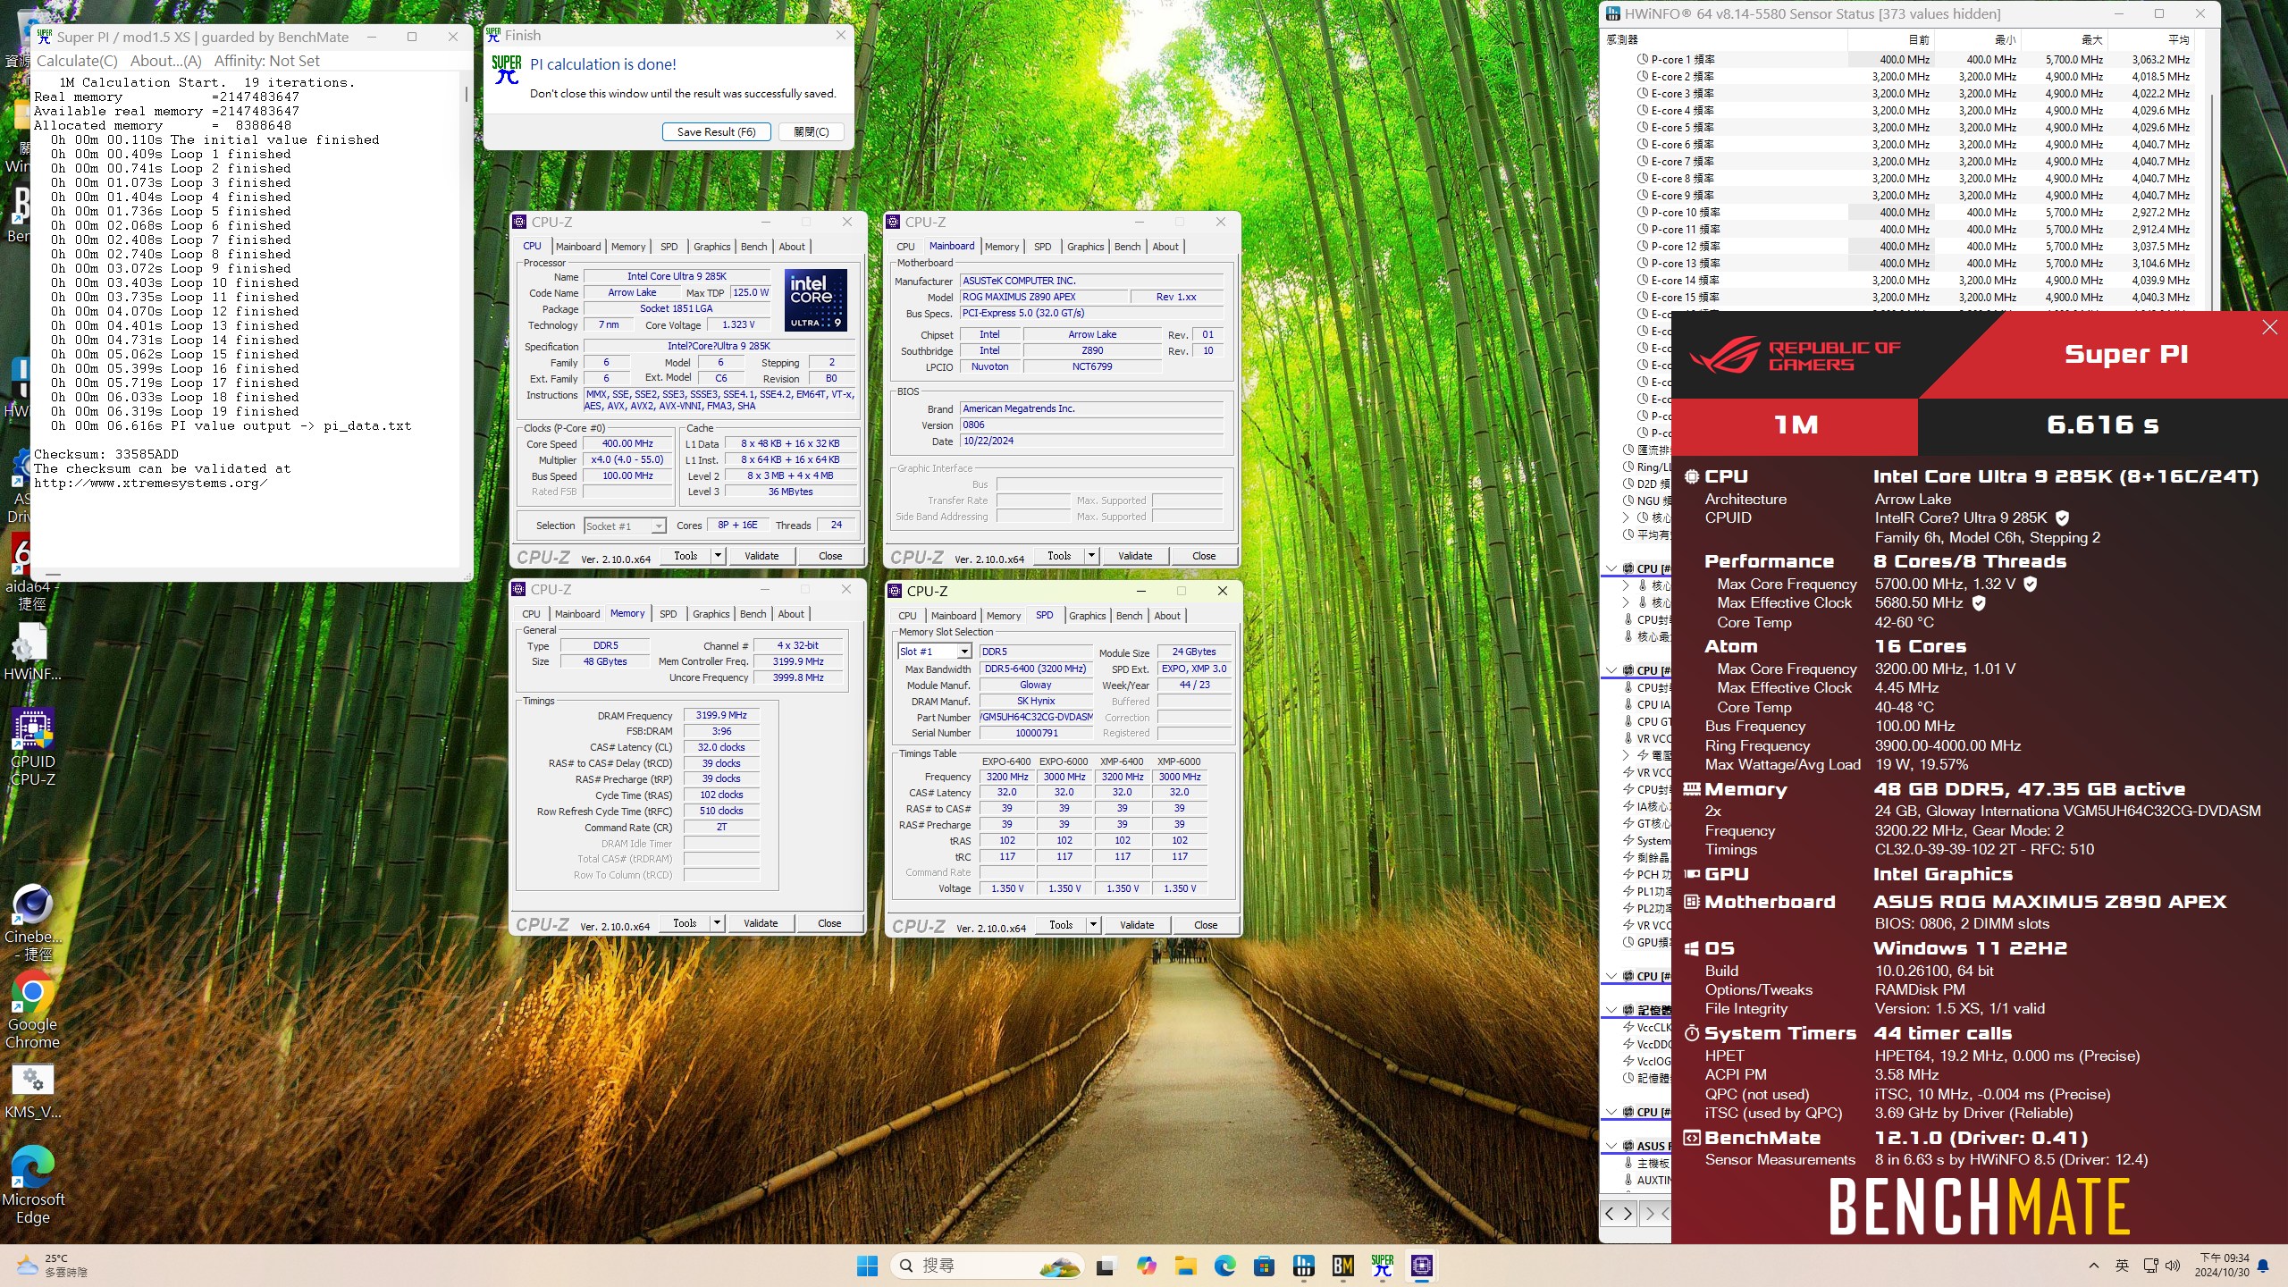Open the notification bell in system tray
Image resolution: width=2288 pixels, height=1287 pixels.
pyautogui.click(x=2263, y=1266)
